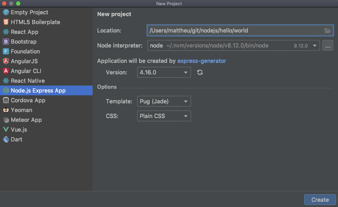The width and height of the screenshot is (338, 207).
Task: Click the Foundation F icon
Action: (6, 51)
